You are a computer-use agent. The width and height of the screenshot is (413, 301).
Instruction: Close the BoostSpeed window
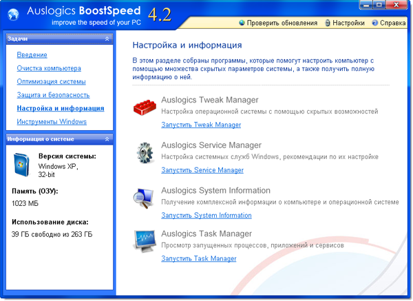[x=396, y=5]
